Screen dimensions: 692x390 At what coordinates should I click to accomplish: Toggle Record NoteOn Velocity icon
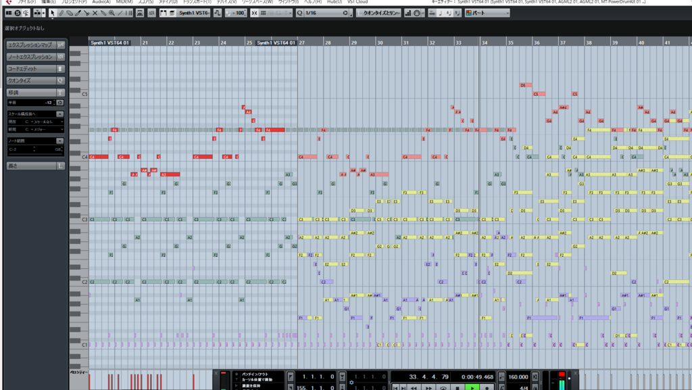449,14
